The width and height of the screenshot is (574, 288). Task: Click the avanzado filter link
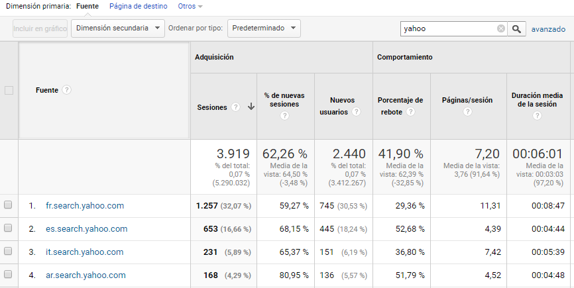pos(548,29)
